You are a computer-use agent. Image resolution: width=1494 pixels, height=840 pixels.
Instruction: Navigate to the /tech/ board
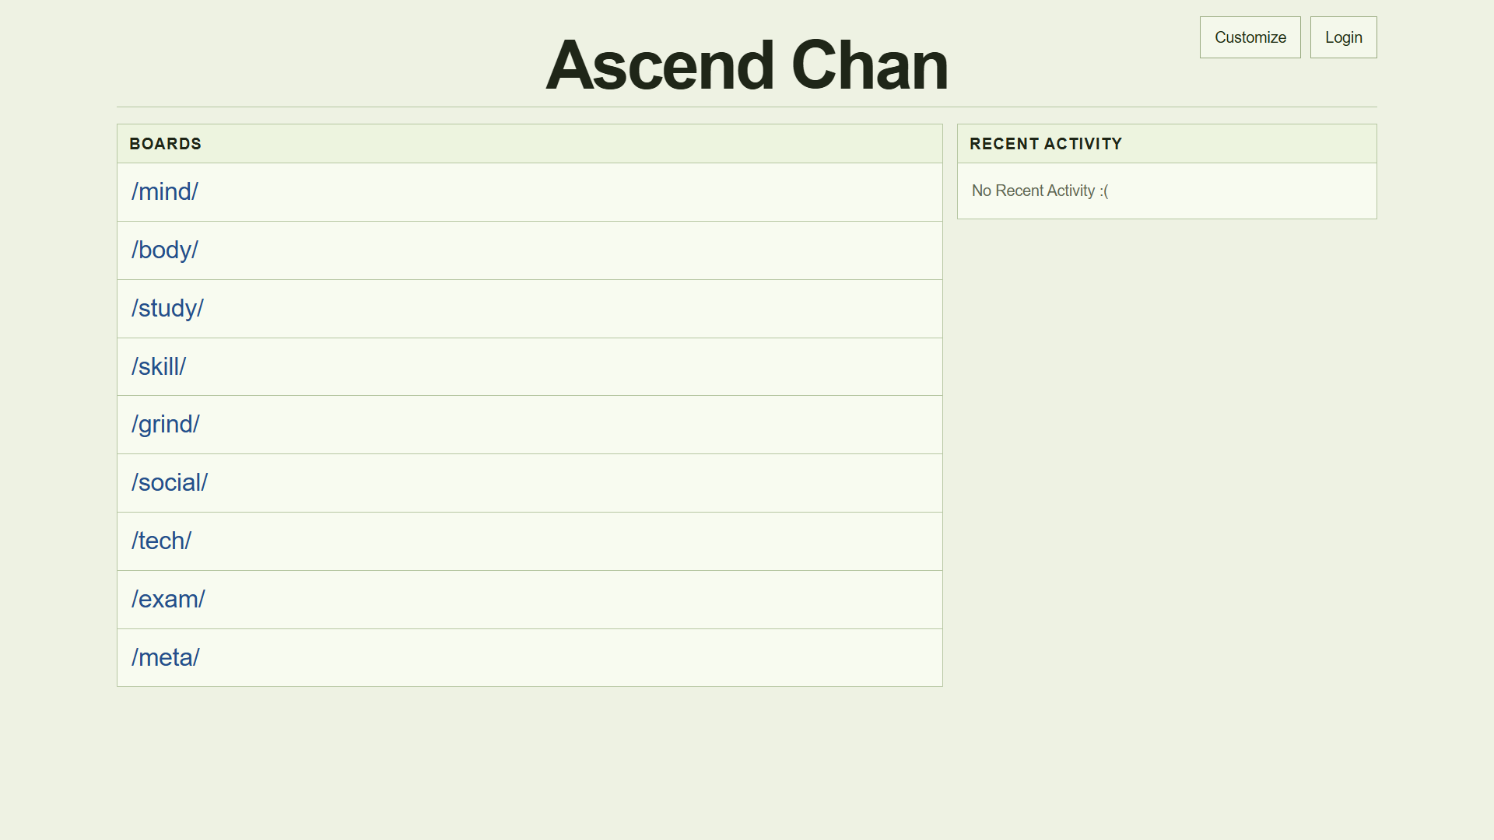(161, 541)
